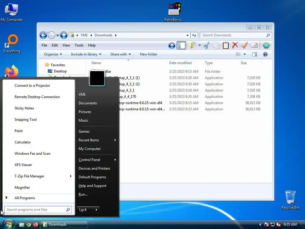Click the Refresh button in address bar

194,35
